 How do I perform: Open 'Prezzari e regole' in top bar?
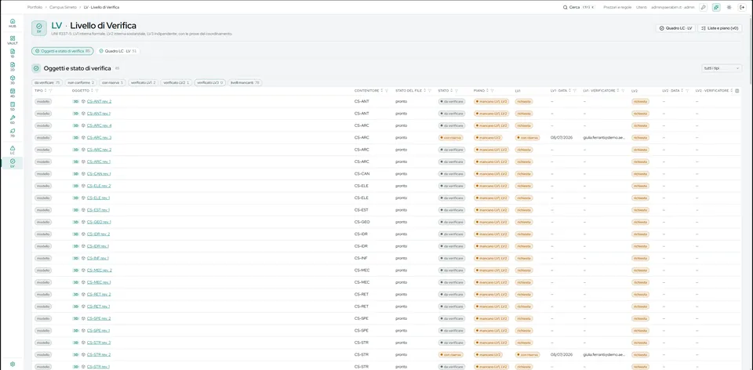tap(617, 7)
